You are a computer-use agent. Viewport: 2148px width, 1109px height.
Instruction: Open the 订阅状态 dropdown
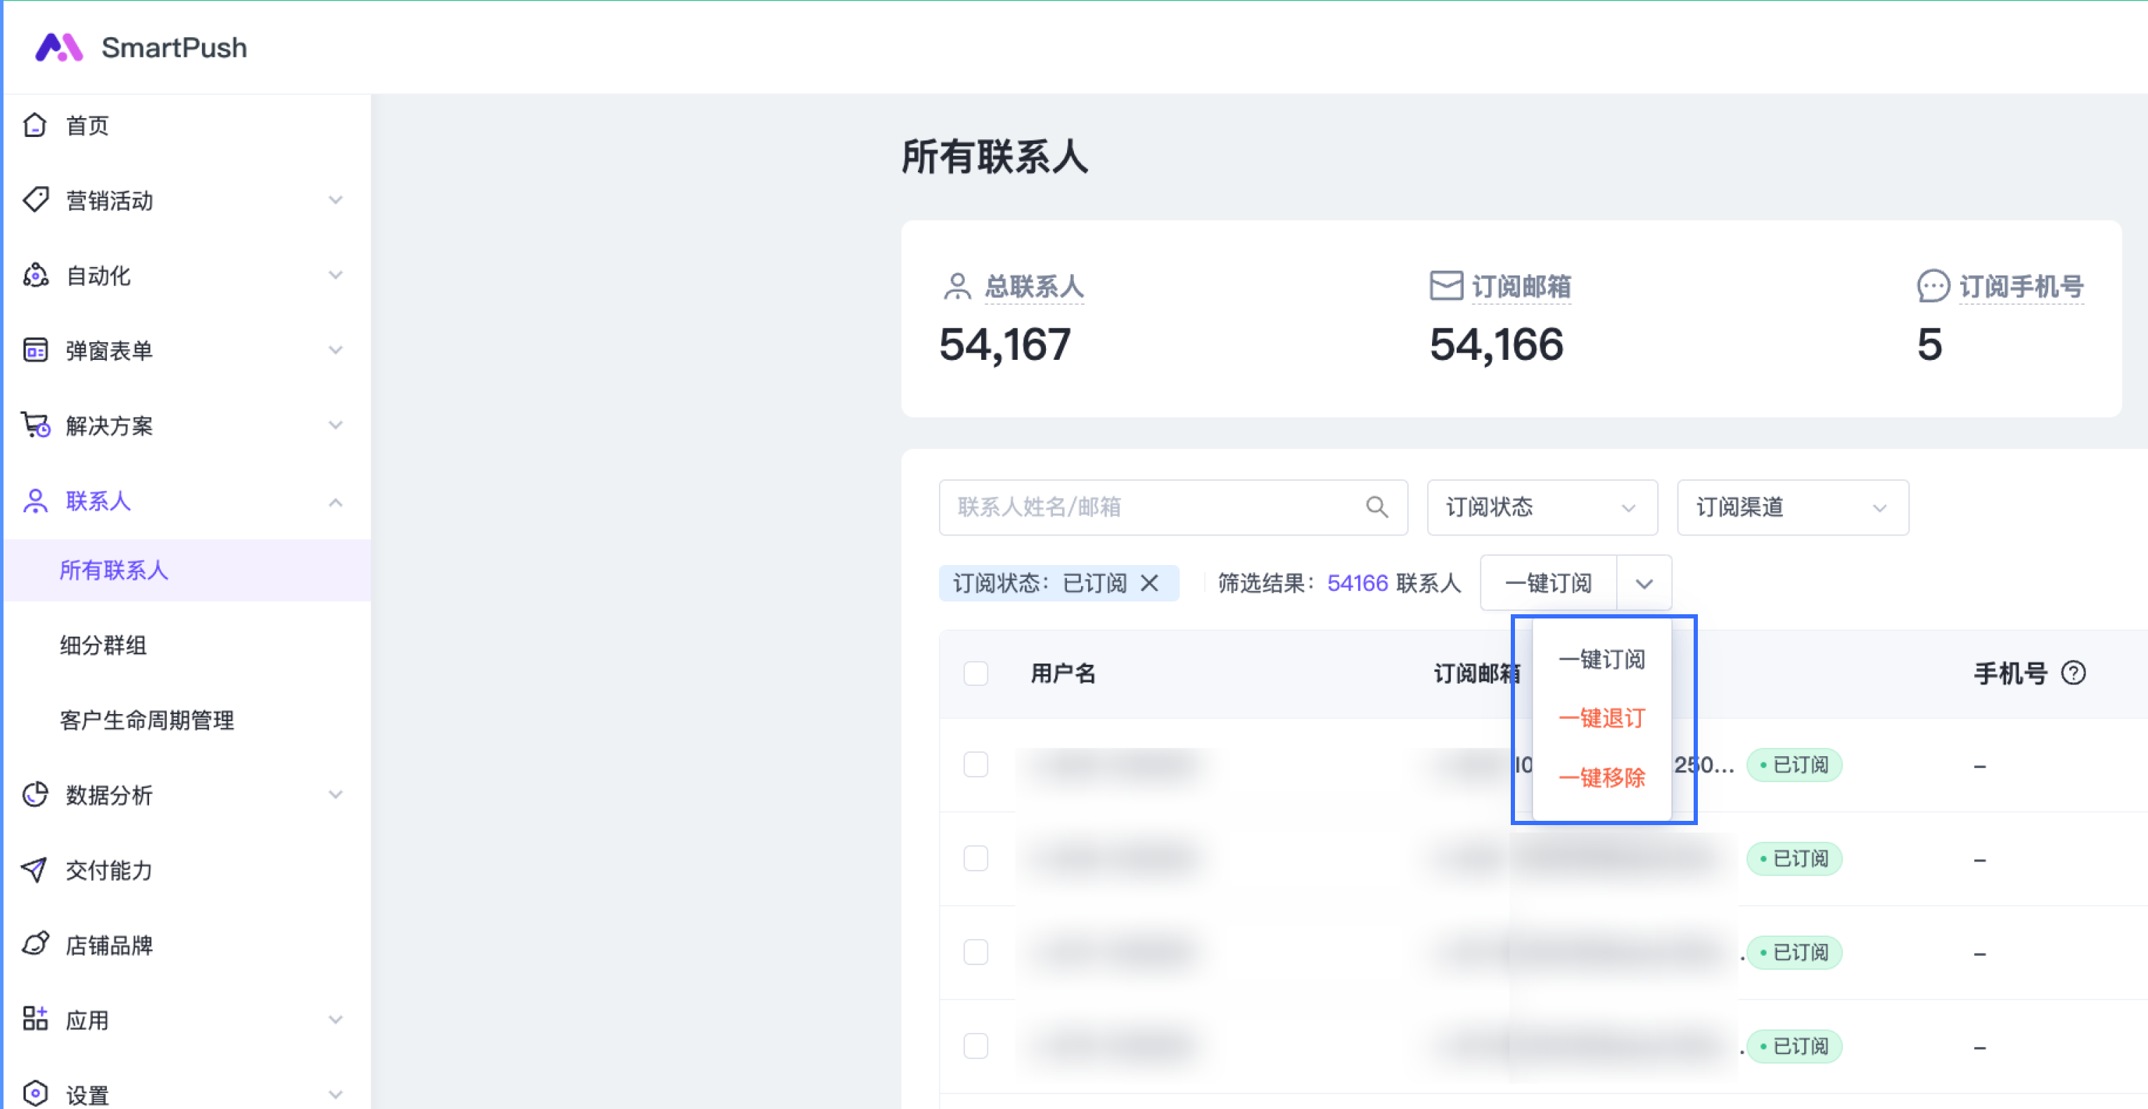click(x=1541, y=507)
